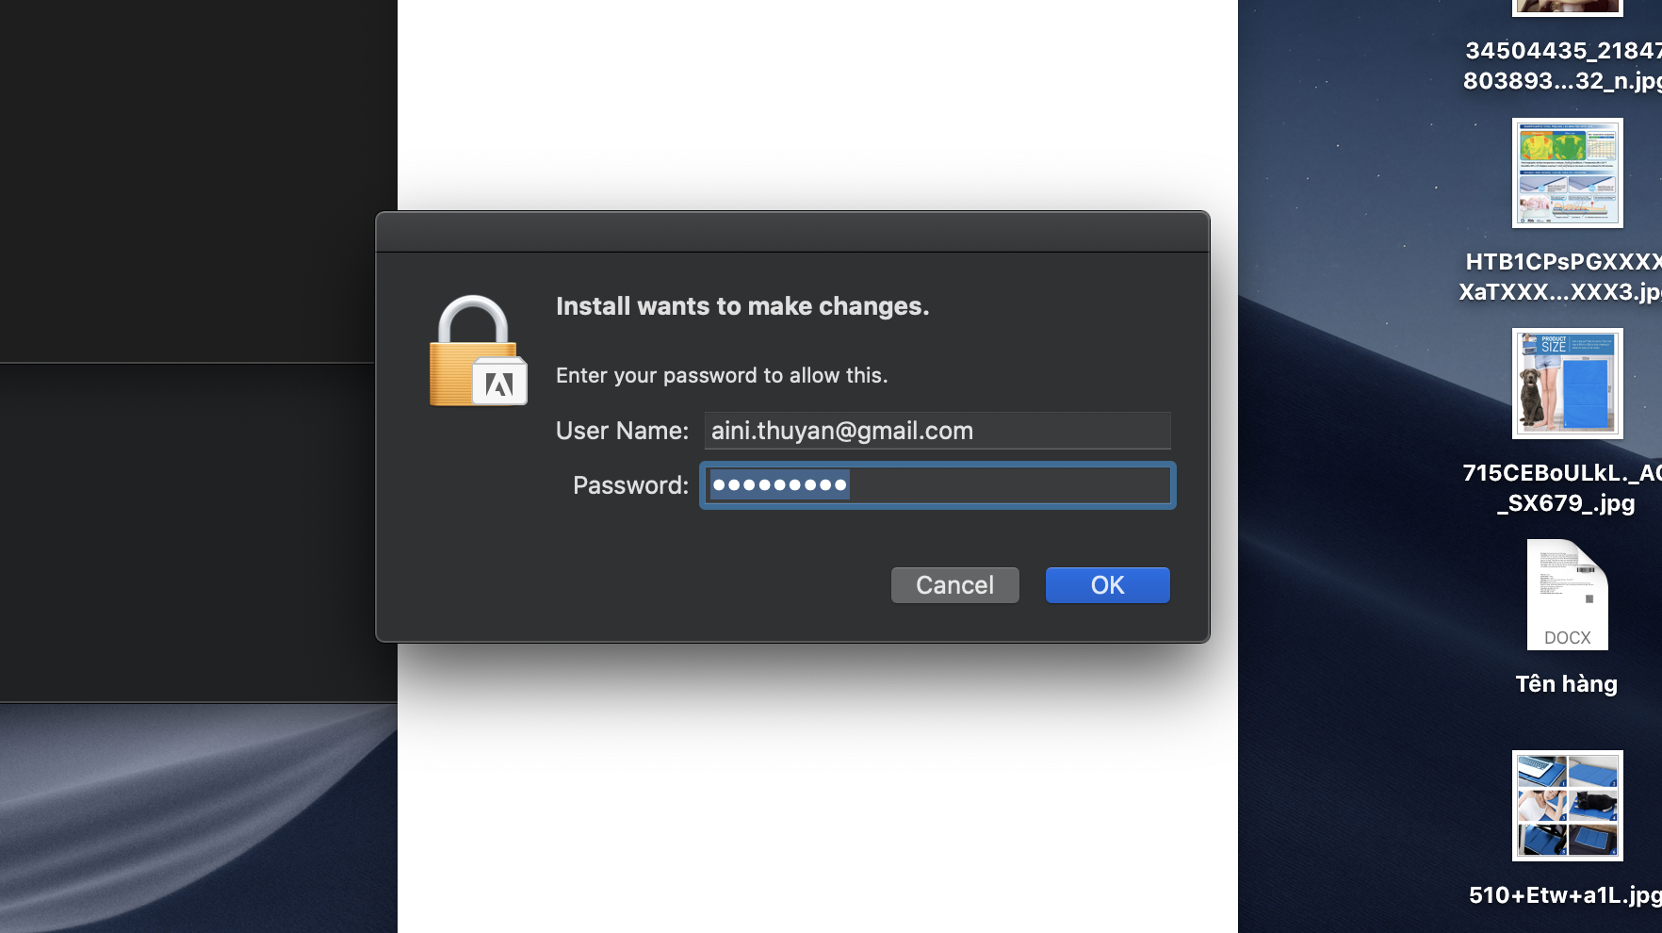Image resolution: width=1662 pixels, height=933 pixels.
Task: Click the User Name text field
Action: point(937,431)
